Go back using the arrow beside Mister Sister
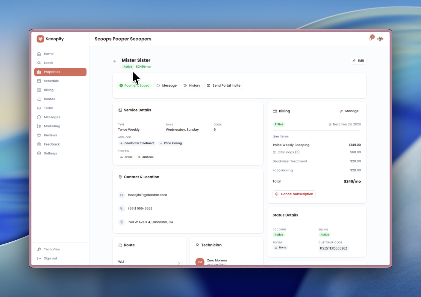Screen dimensions: 421x297 (115, 61)
